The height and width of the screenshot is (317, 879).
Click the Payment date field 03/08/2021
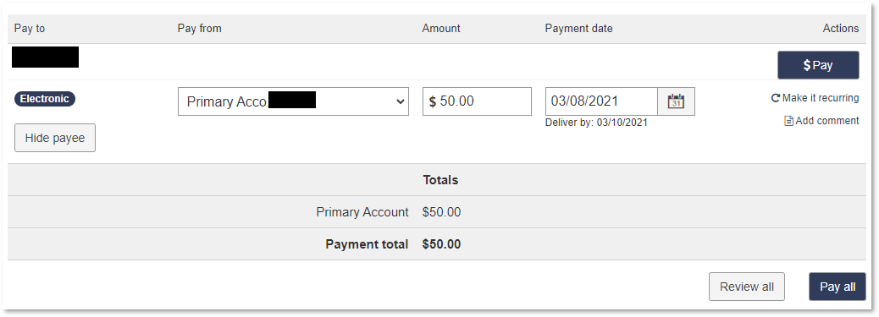[601, 101]
